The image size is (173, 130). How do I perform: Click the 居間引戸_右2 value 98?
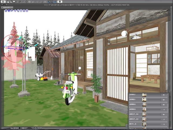(164, 115)
